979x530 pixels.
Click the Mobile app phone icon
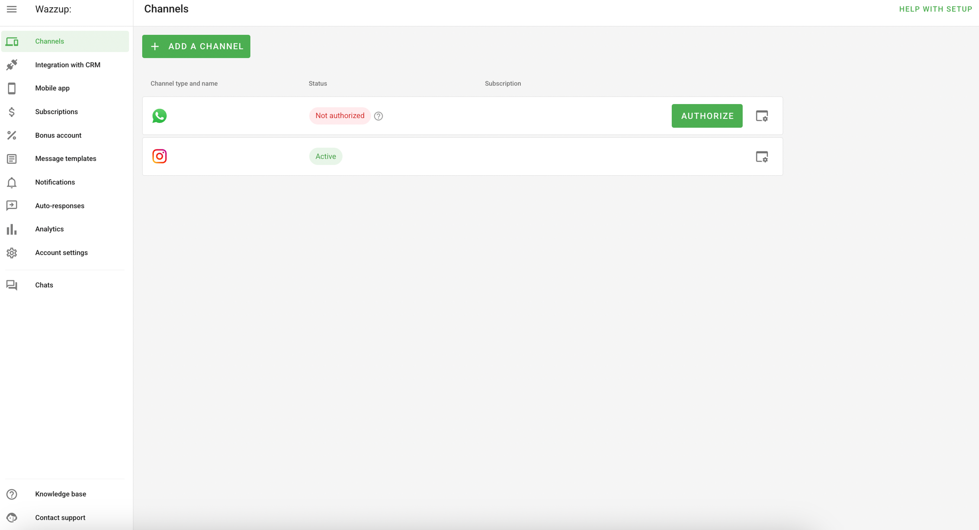pyautogui.click(x=12, y=88)
